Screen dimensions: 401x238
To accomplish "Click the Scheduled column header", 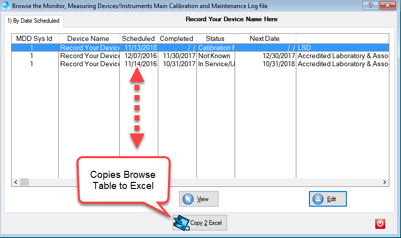I will click(139, 38).
